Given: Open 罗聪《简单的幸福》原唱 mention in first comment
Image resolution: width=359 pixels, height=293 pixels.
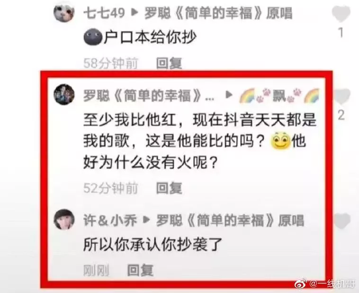Looking at the screenshot, I should tap(218, 13).
